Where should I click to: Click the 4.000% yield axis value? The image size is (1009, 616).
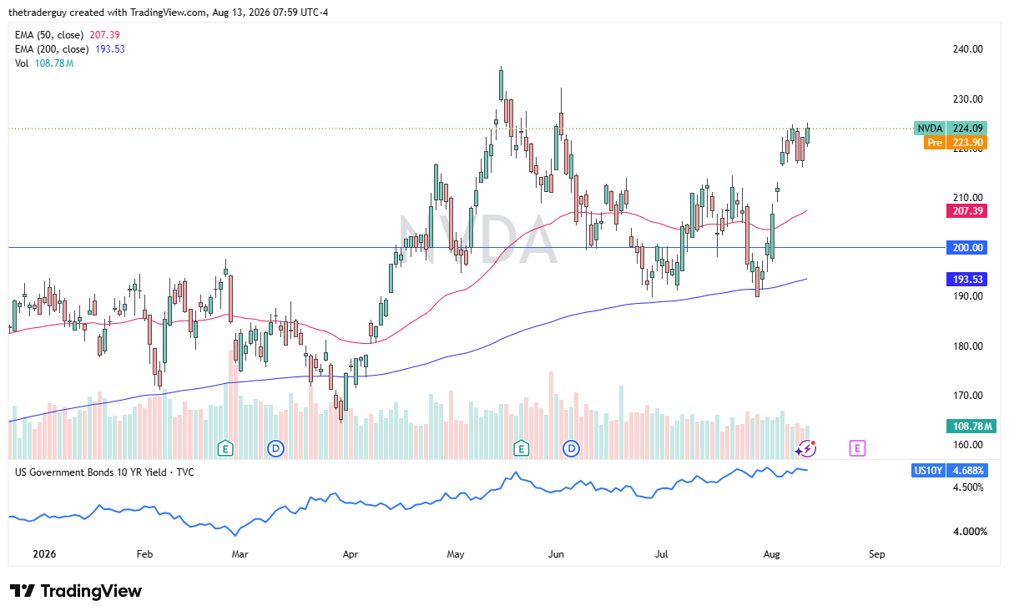coord(970,532)
